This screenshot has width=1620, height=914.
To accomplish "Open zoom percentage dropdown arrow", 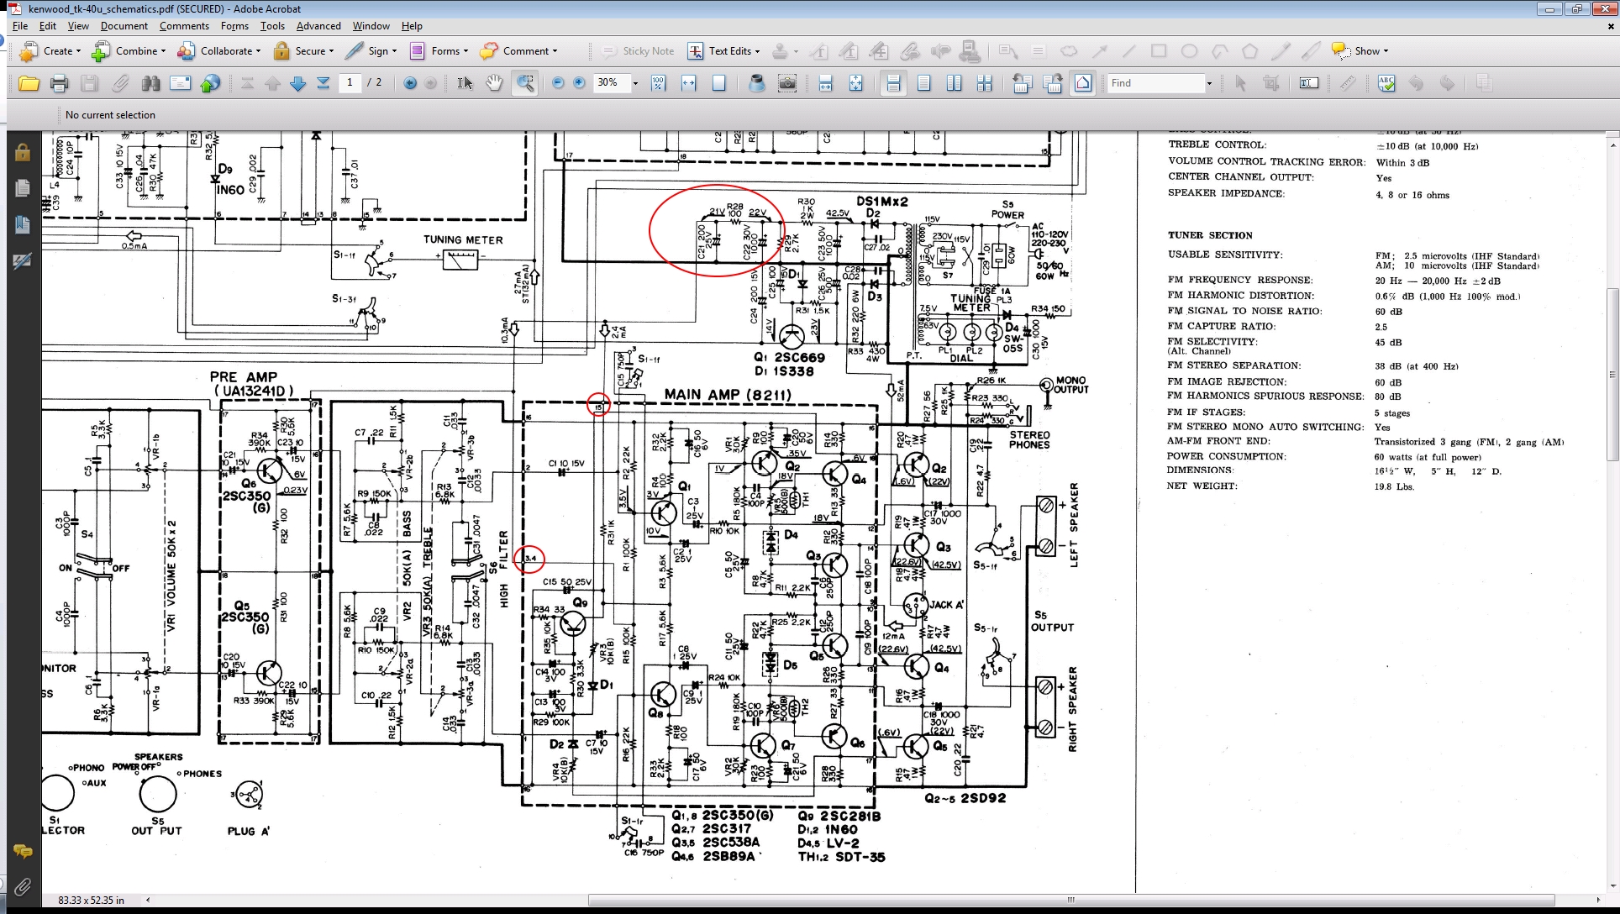I will point(635,83).
